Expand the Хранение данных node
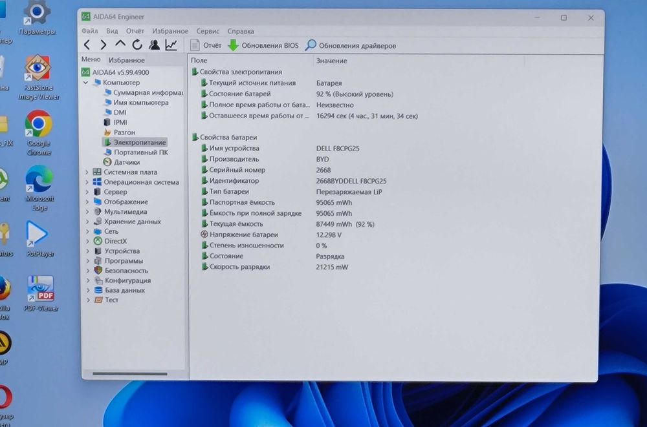647x427 pixels. click(x=87, y=222)
